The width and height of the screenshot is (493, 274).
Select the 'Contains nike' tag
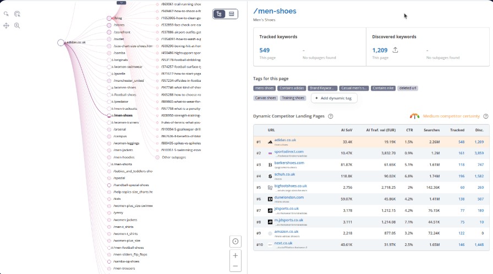point(383,88)
